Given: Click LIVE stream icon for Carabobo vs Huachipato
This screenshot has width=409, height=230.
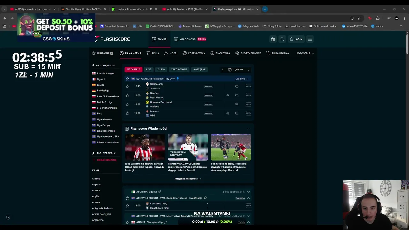Looking at the screenshot, I should coord(248,206).
